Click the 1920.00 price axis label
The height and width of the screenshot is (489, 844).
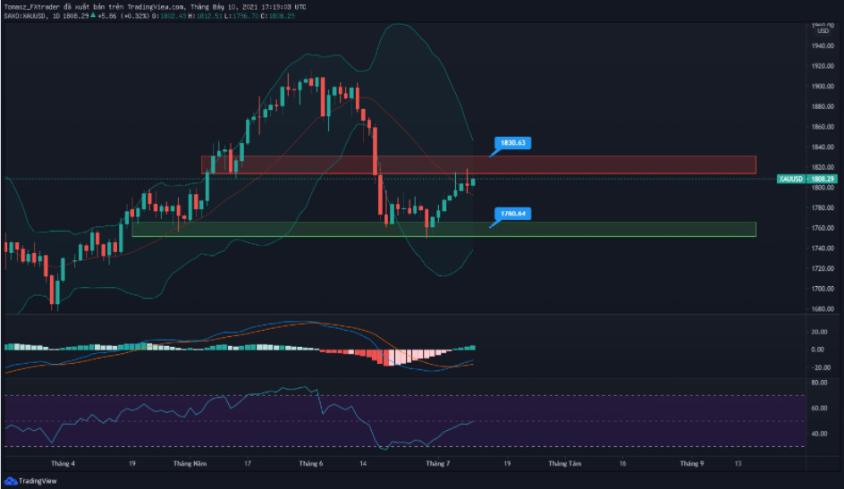(823, 66)
